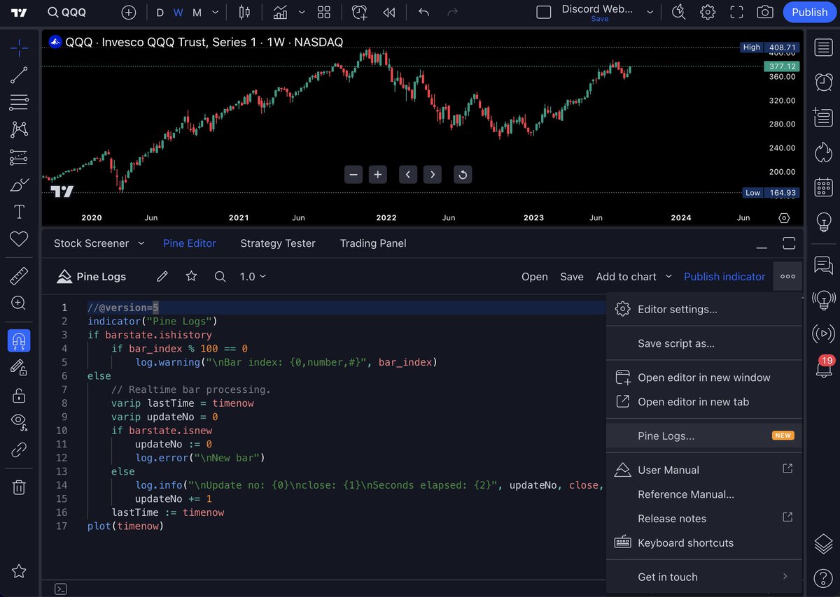The width and height of the screenshot is (840, 597).
Task: Expand layout management dropdown arrow
Action: (x=650, y=12)
